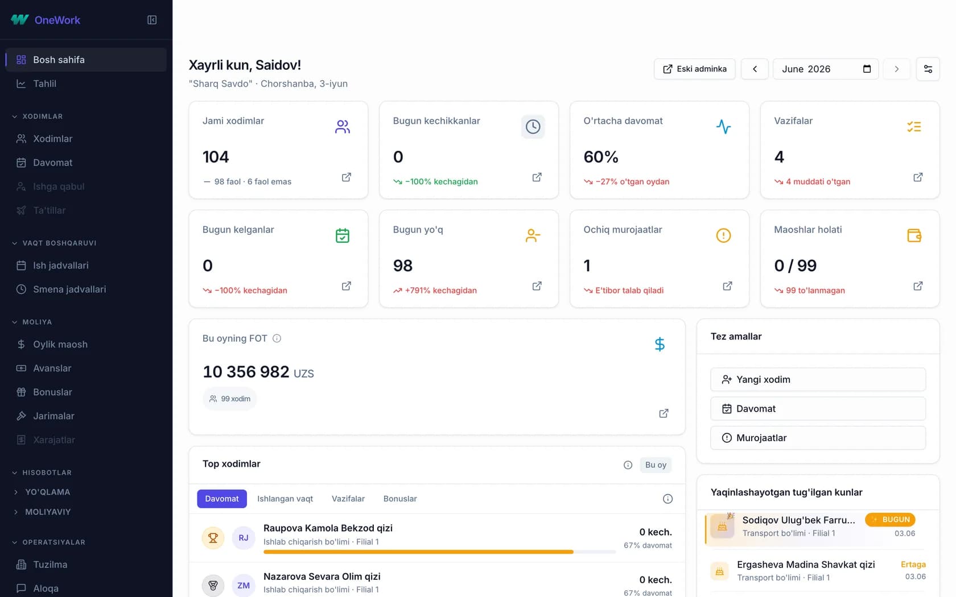This screenshot has width=956, height=597.
Task: Open Bonuslar in sidebar
Action: point(86,392)
